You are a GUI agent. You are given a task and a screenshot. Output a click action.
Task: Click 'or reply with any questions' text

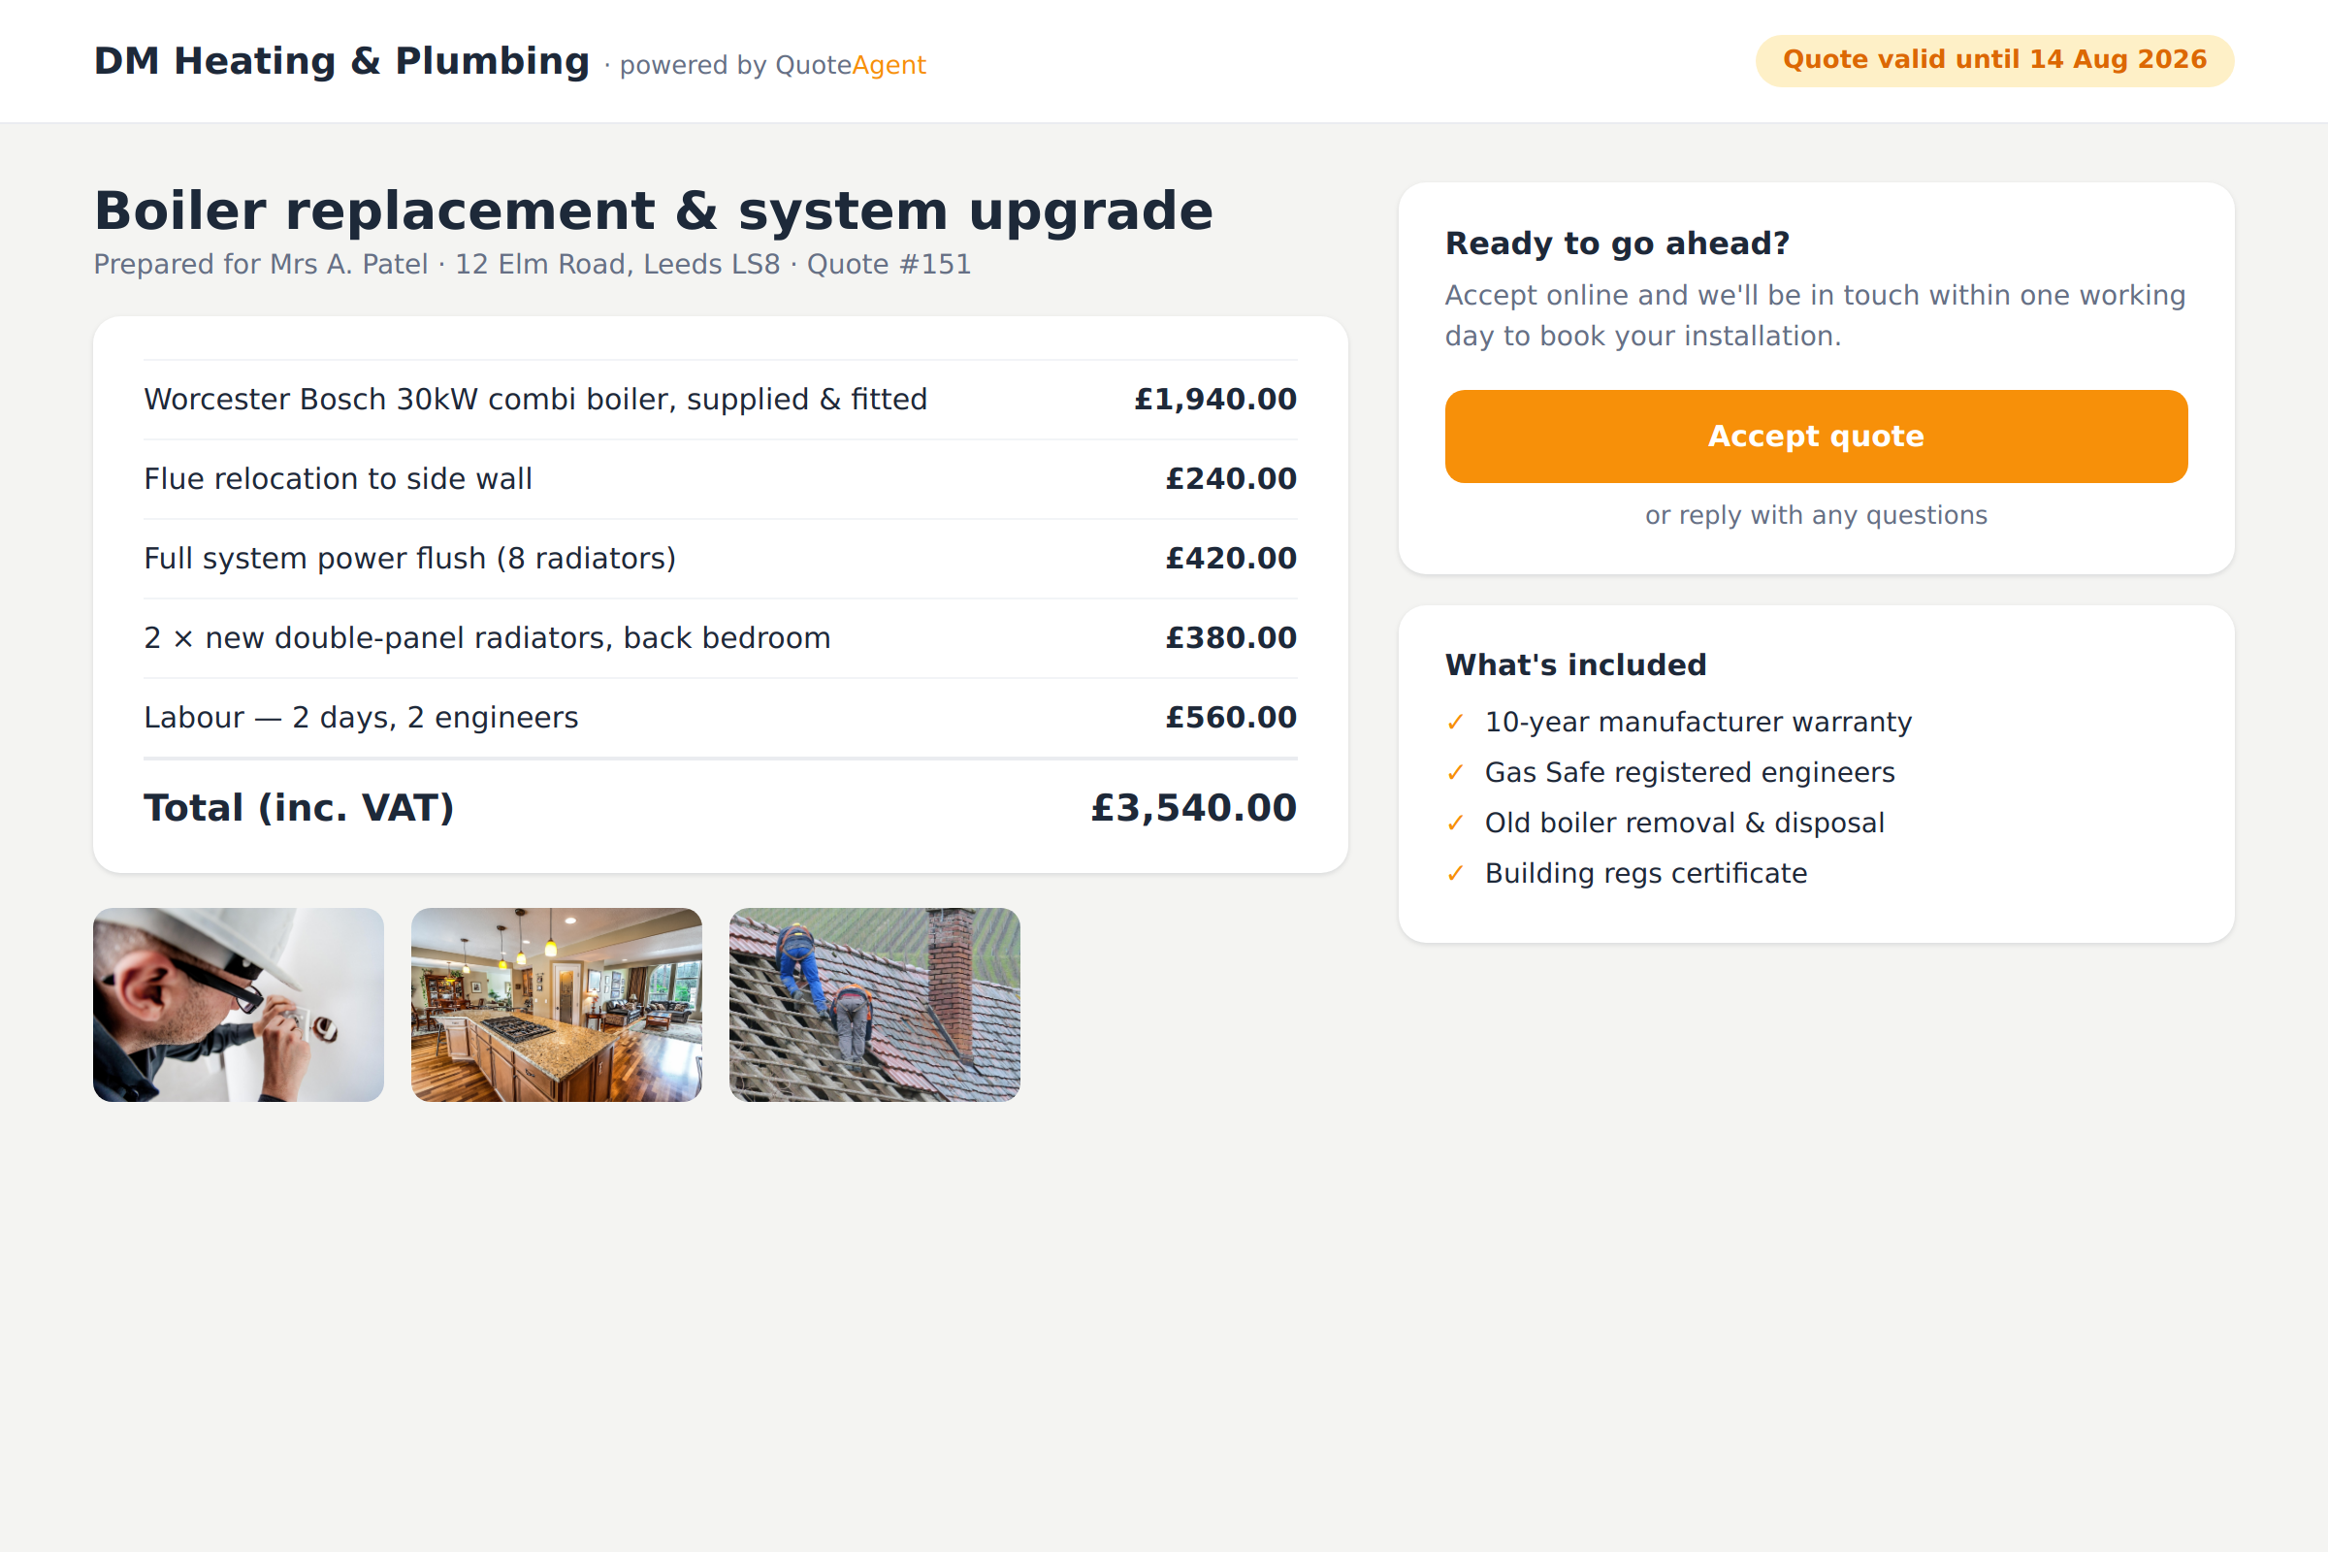click(1816, 515)
